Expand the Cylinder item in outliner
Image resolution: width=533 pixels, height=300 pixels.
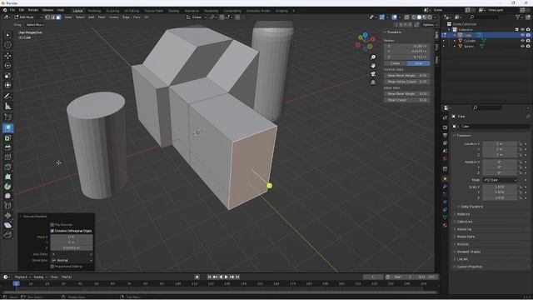[455, 41]
